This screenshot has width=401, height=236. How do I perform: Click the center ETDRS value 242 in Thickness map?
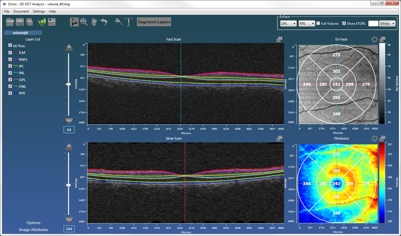point(336,184)
